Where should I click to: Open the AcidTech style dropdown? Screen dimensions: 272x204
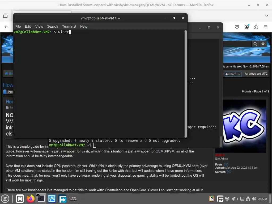pyautogui.click(x=233, y=74)
